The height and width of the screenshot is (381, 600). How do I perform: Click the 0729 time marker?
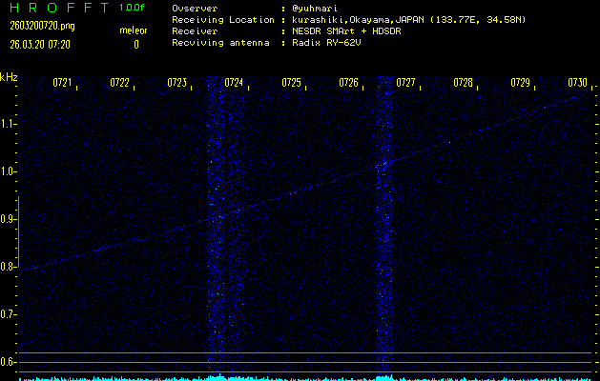coord(520,83)
